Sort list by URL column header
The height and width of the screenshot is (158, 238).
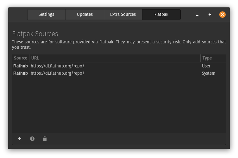115,58
